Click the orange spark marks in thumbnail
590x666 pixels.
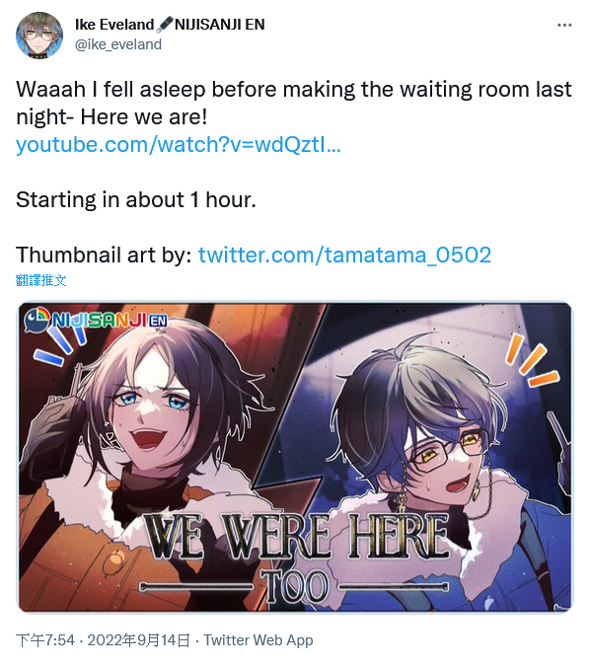(x=532, y=360)
